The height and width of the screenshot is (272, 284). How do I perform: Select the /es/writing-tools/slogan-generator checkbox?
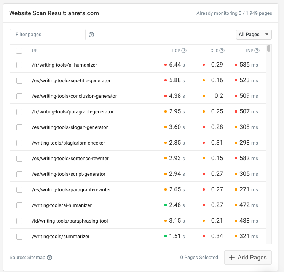pos(19,127)
